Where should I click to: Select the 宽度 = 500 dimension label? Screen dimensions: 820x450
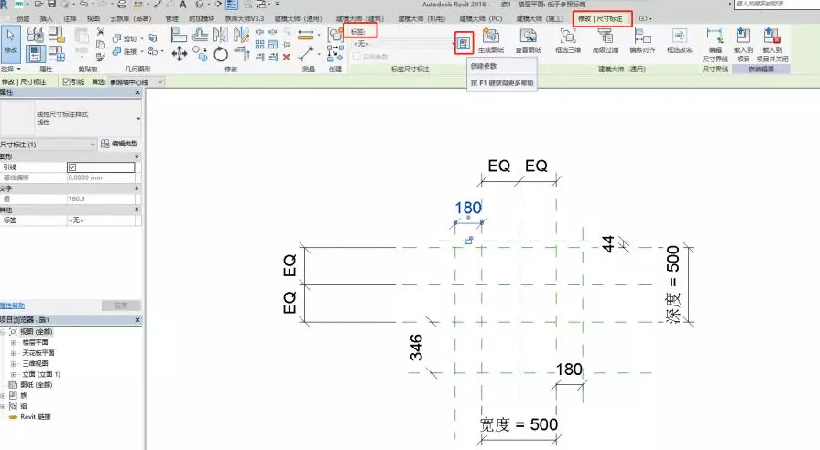pyautogui.click(x=519, y=424)
